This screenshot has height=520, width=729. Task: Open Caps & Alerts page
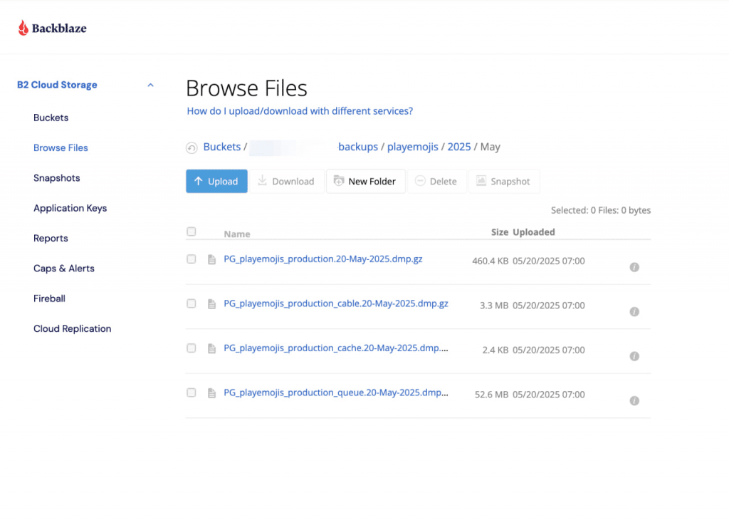tap(63, 269)
